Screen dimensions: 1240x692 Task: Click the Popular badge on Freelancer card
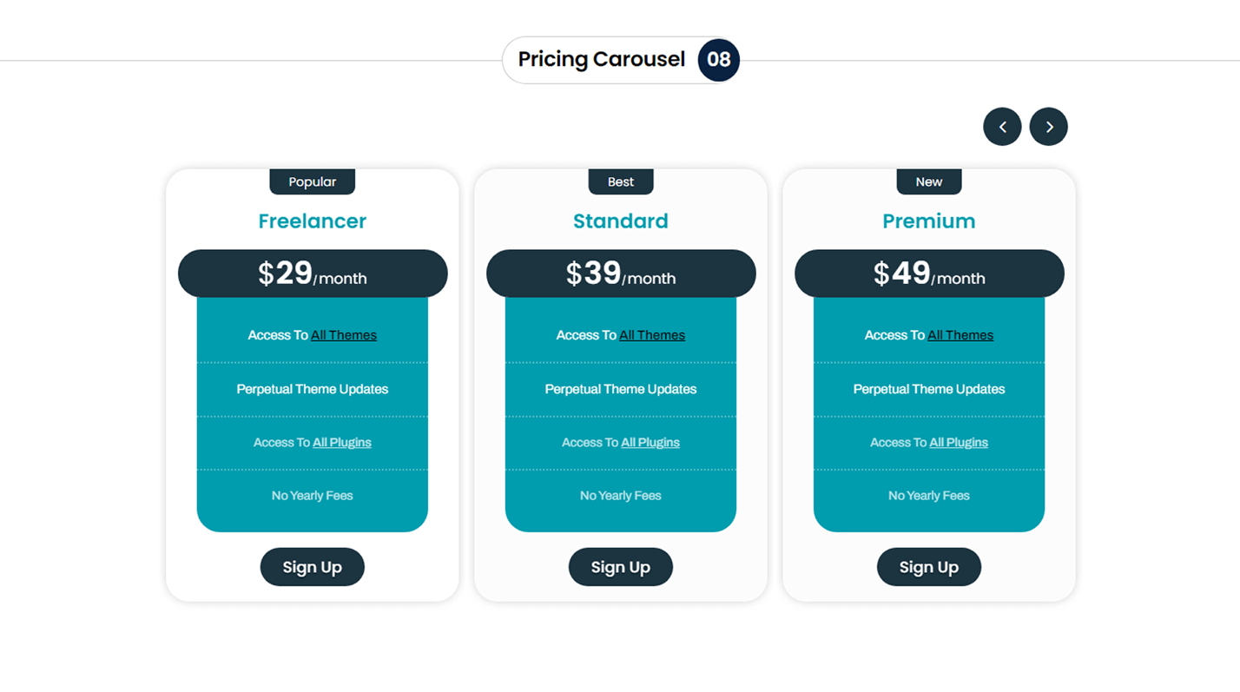[x=312, y=181]
